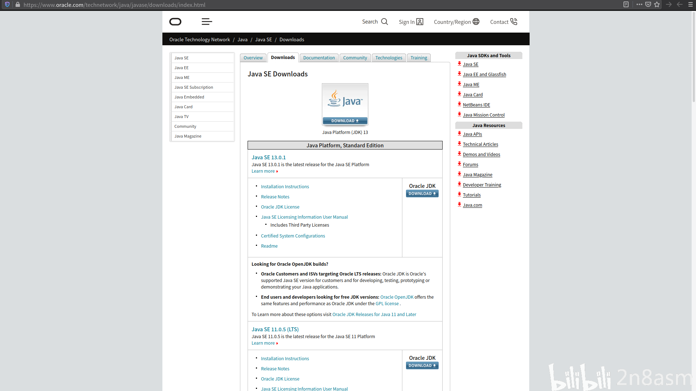Open Firefox application menu button
The height and width of the screenshot is (391, 696).
[x=691, y=5]
